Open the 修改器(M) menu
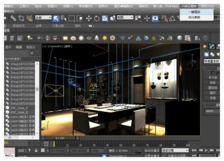Viewport: 224px width, 161px height. 86,6
